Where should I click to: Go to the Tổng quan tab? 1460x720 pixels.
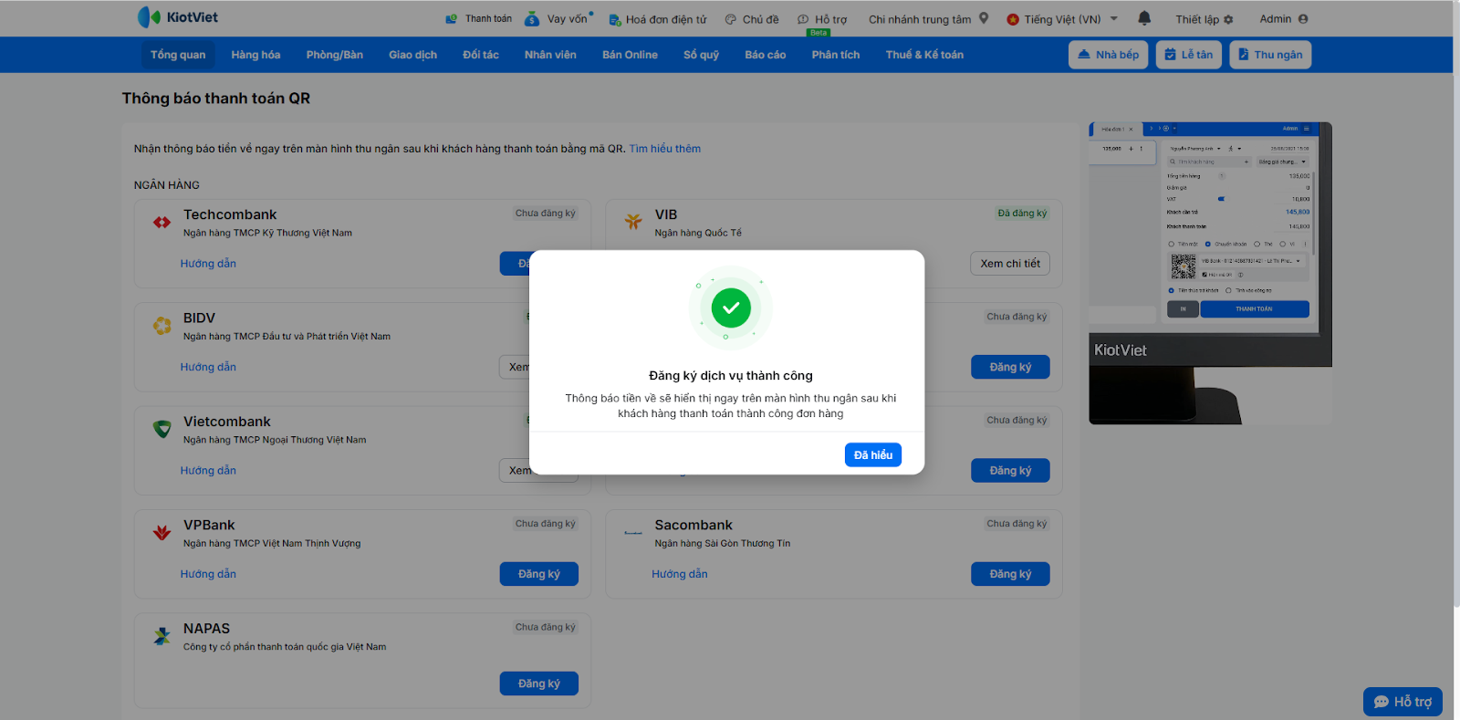(178, 55)
